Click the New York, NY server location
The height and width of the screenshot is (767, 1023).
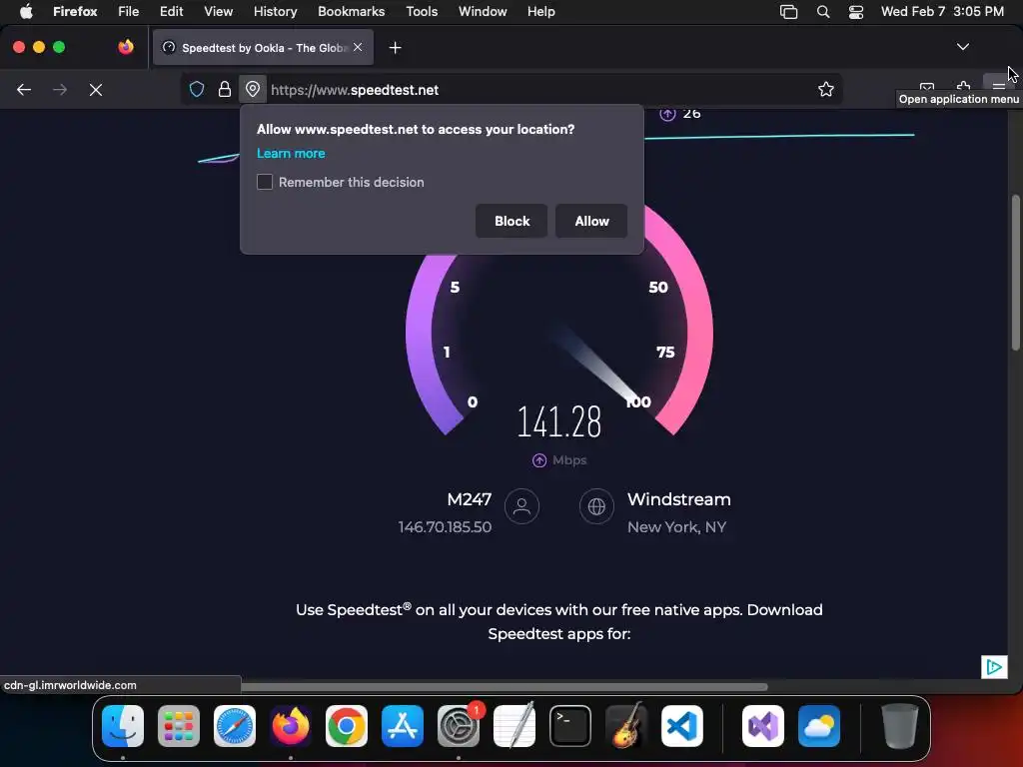pos(676,527)
